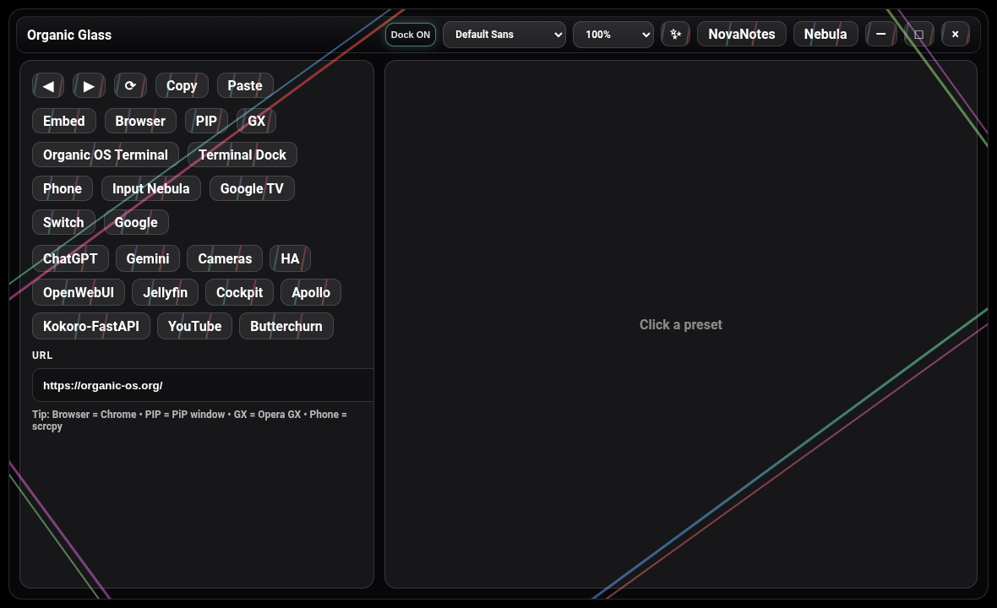Select GX open mode
The width and height of the screenshot is (997, 608).
256,121
